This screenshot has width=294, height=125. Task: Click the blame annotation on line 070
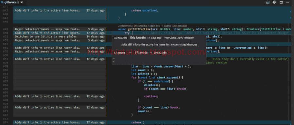(60, 108)
